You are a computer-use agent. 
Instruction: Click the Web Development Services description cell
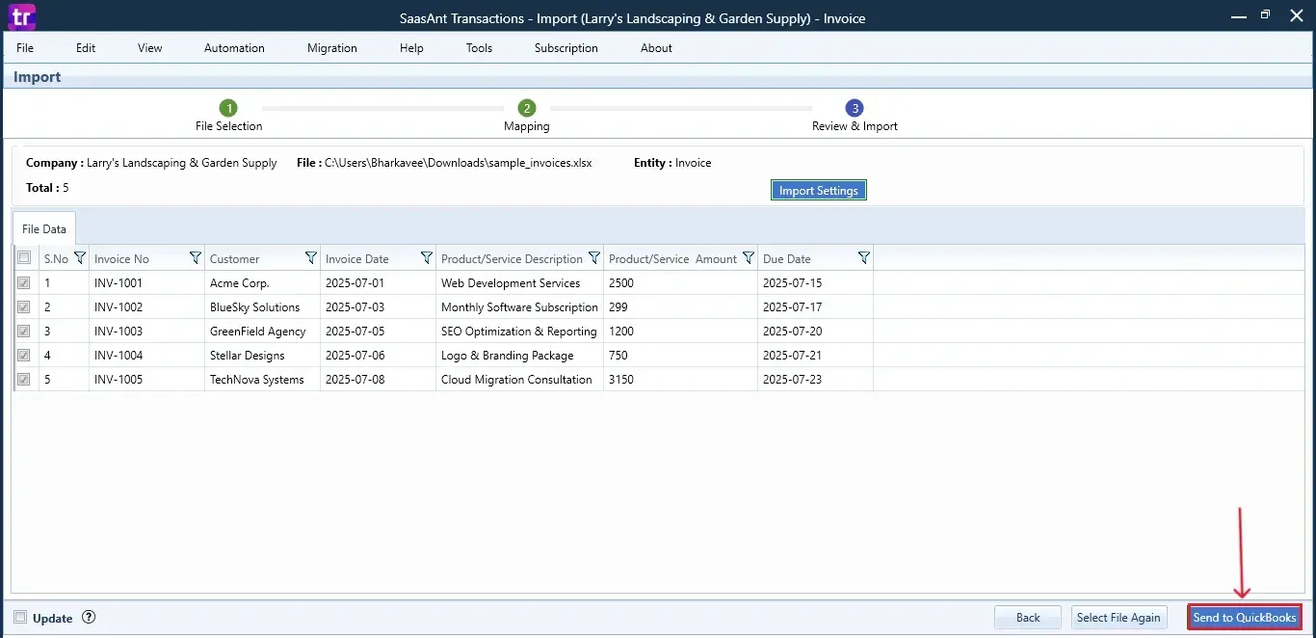pos(520,283)
